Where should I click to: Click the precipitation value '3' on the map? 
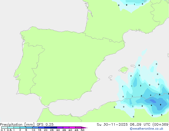point(160,94)
